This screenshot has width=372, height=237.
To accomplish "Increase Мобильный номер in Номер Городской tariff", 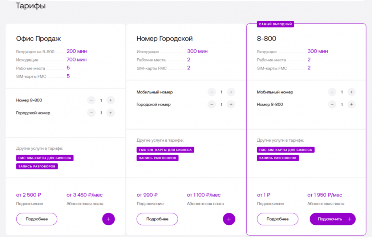I will [231, 92].
